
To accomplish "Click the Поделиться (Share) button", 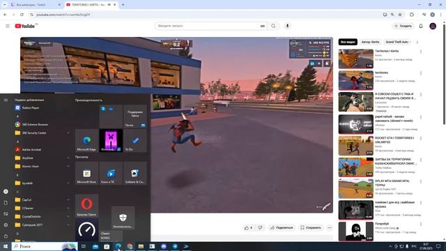I will click(x=282, y=228).
